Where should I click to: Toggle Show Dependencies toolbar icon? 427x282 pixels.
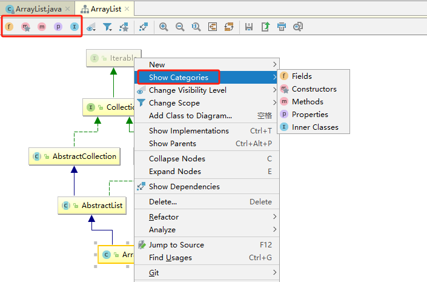click(143, 27)
